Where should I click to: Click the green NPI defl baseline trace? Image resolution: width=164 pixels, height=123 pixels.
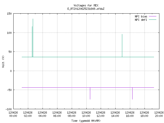pos(88,57)
